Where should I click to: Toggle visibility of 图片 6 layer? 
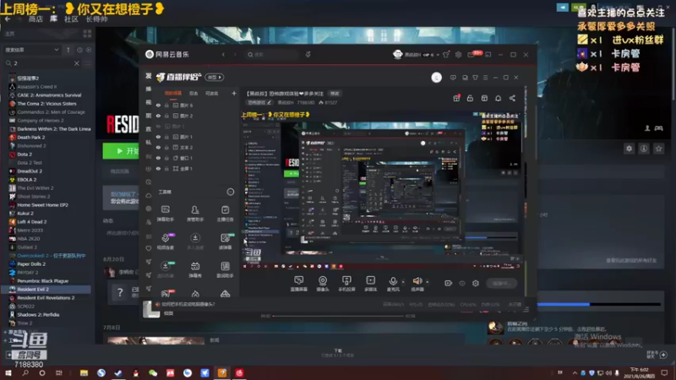(x=158, y=105)
